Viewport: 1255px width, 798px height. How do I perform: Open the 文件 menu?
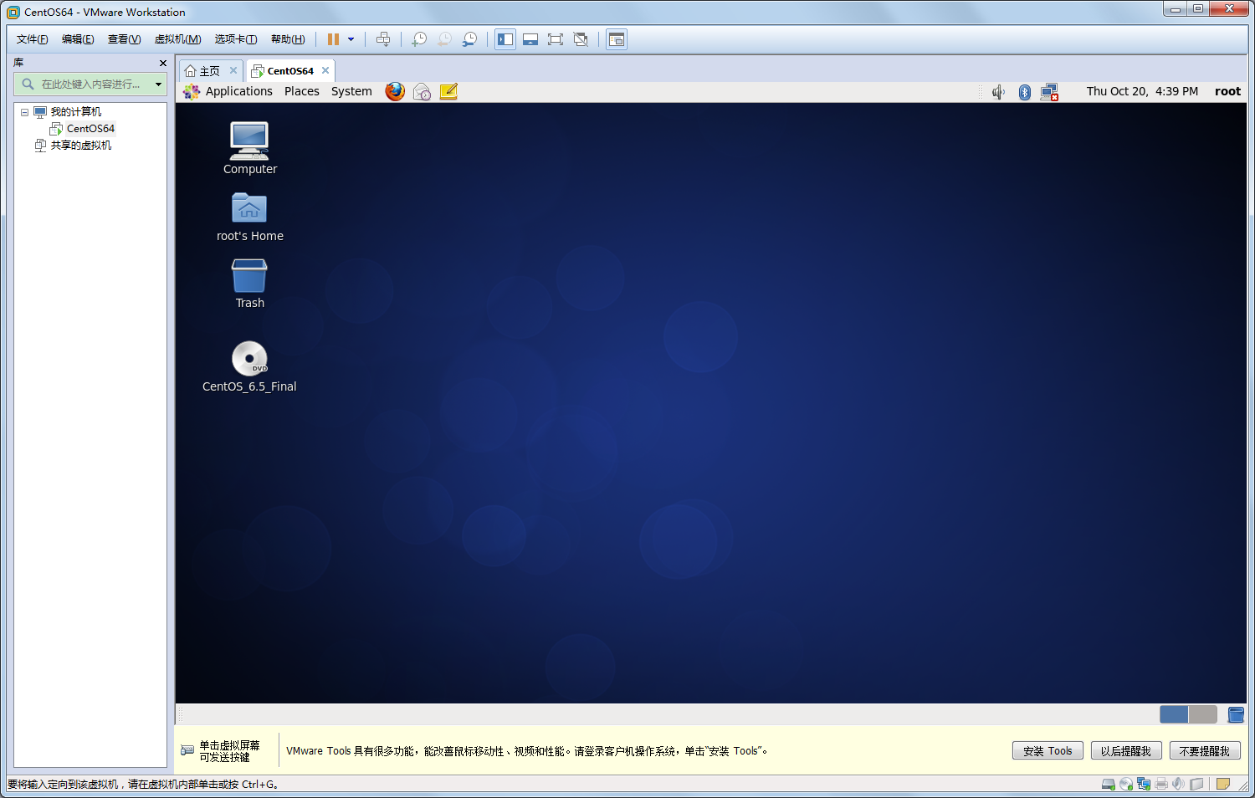[33, 39]
